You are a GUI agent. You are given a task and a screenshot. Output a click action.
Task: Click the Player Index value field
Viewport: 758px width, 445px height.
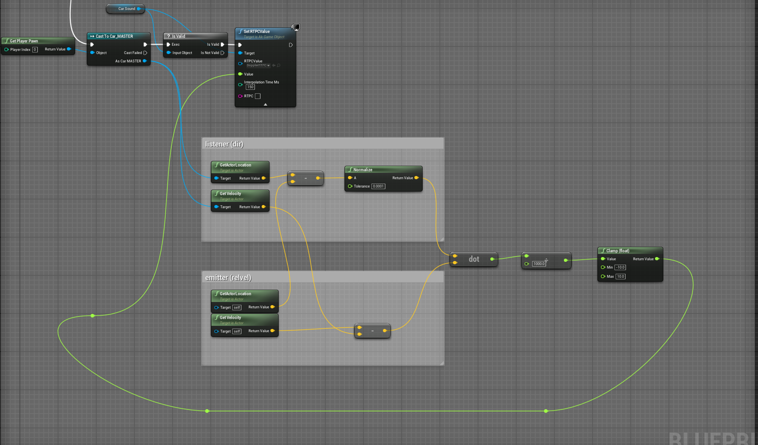point(35,50)
